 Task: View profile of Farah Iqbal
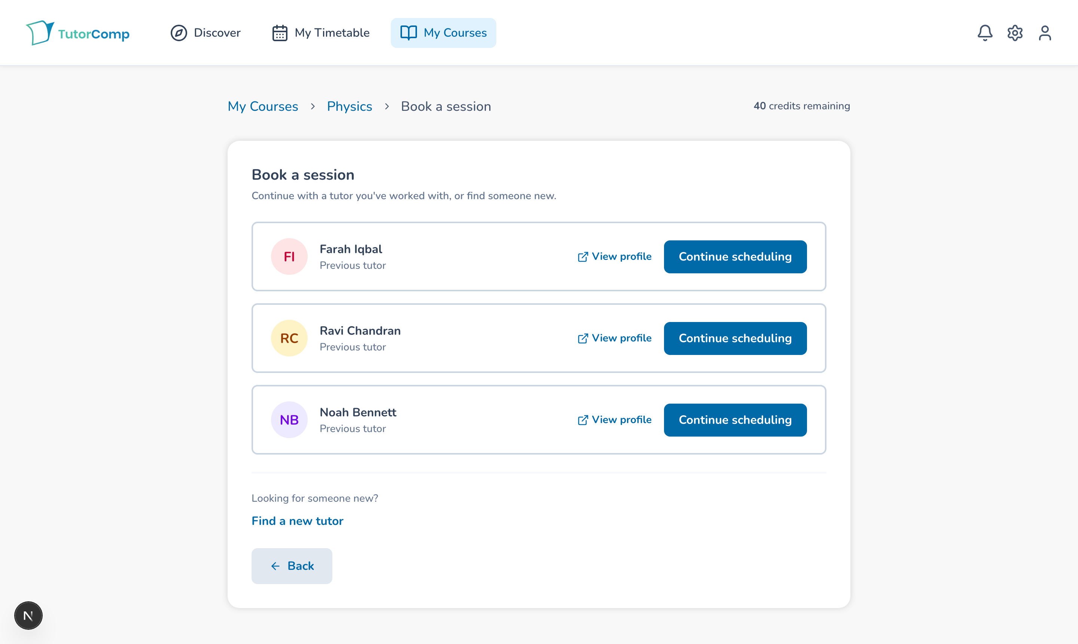pos(614,256)
